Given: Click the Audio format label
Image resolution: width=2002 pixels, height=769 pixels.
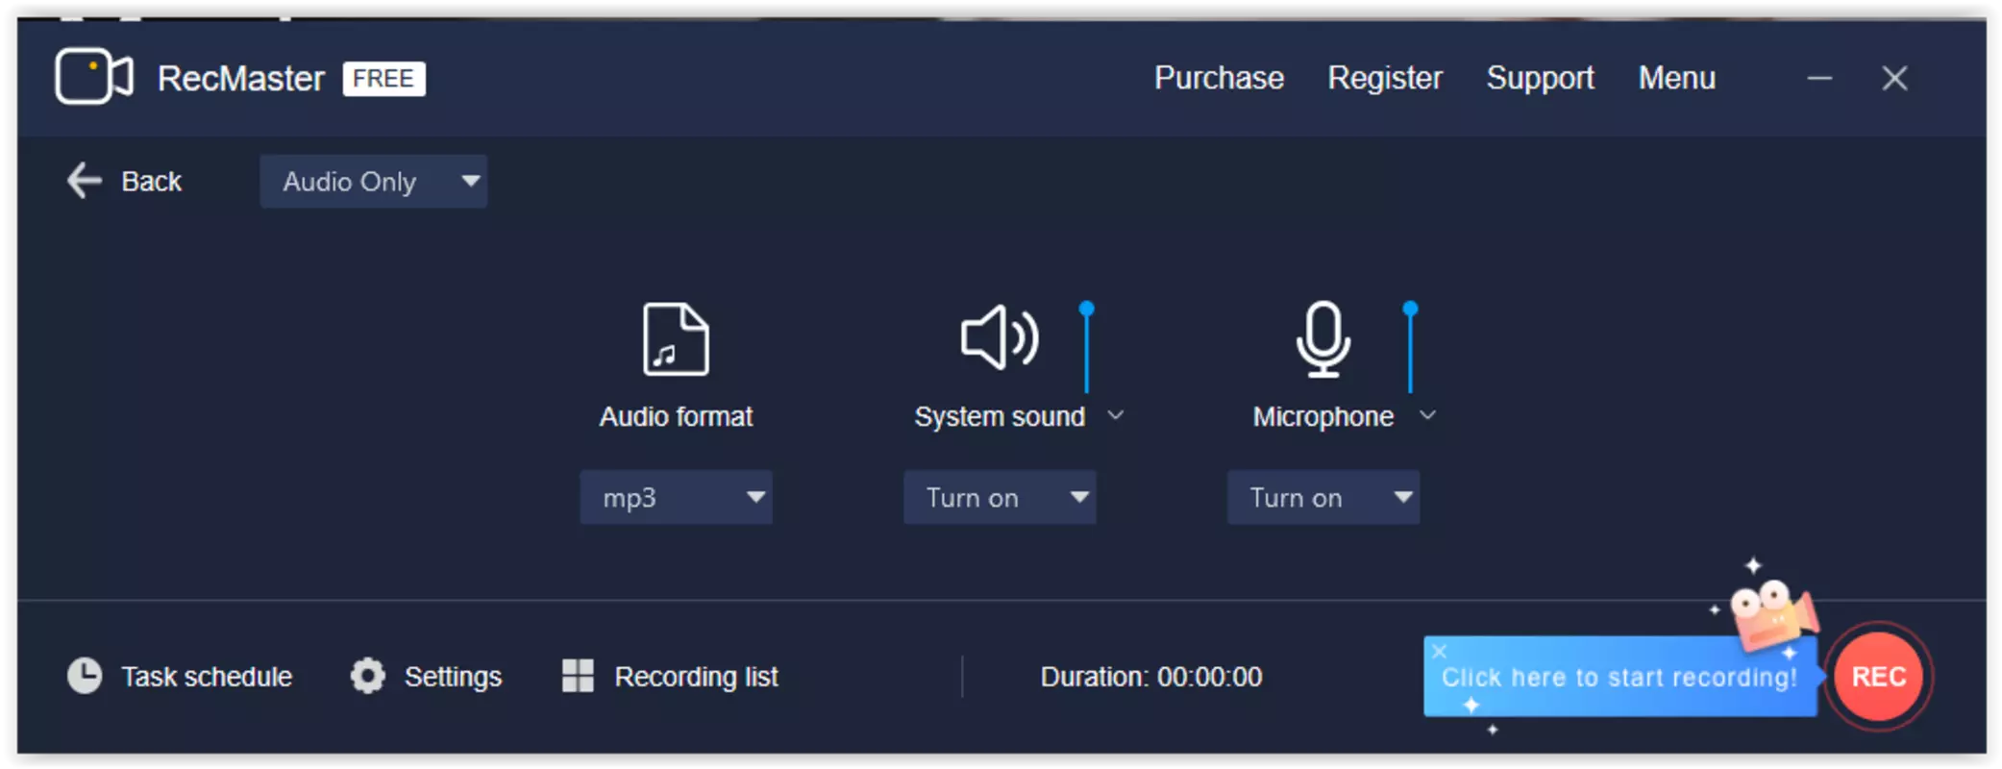Looking at the screenshot, I should coord(676,416).
